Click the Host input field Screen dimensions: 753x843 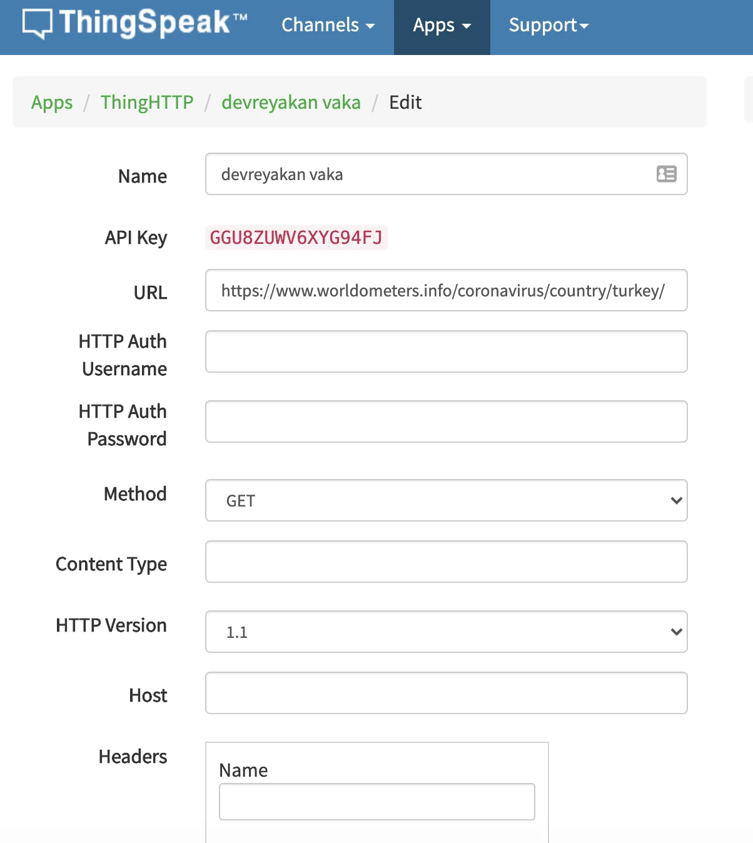coord(447,693)
